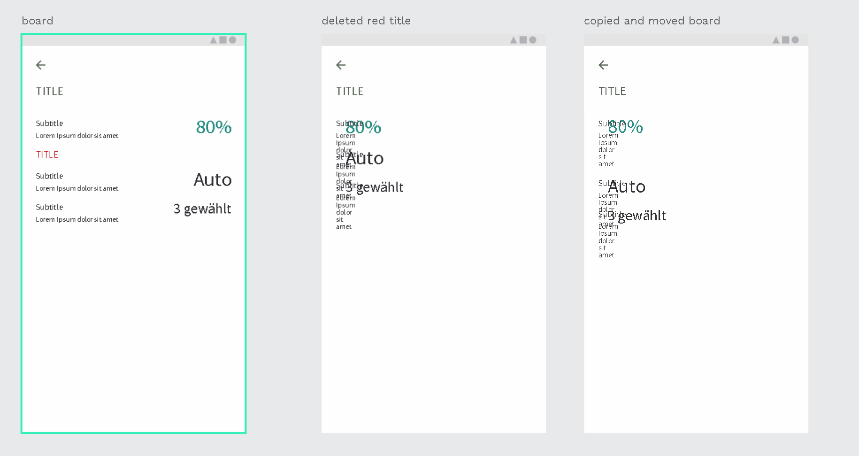Image resolution: width=859 pixels, height=456 pixels.
Task: Click the "deleted red title" artboard name label
Action: click(x=366, y=21)
